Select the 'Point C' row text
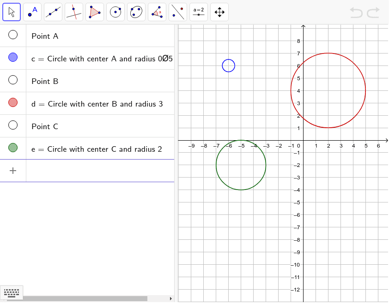Screen dimensions: 389x303 pyautogui.click(x=45, y=127)
